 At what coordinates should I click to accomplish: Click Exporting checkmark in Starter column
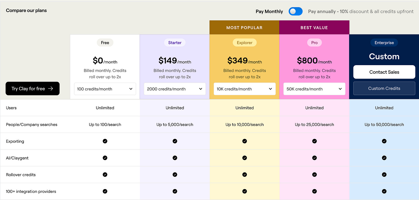point(175,141)
